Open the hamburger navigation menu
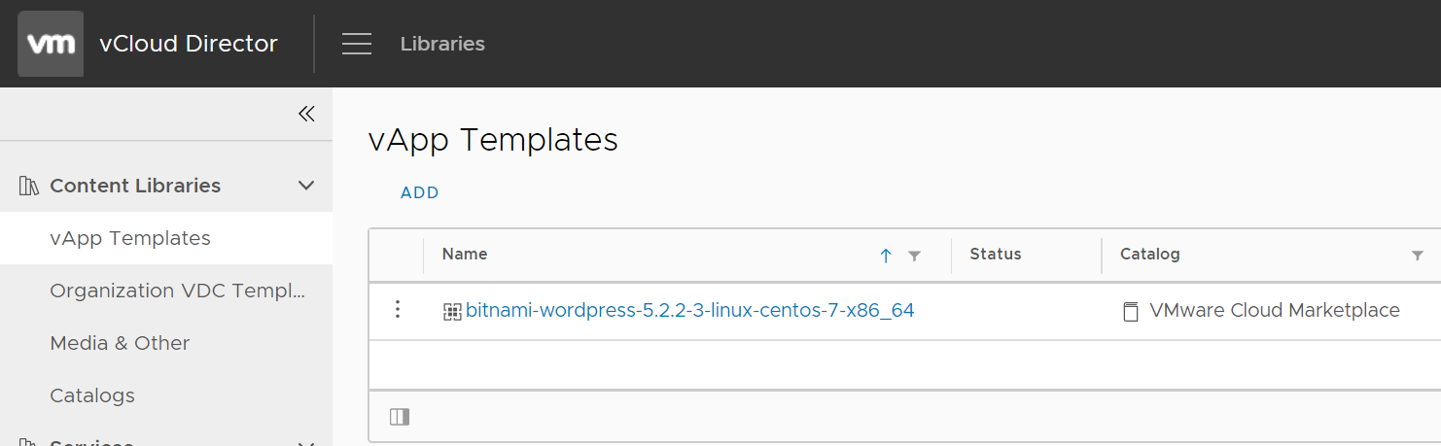The width and height of the screenshot is (1441, 446). [357, 44]
